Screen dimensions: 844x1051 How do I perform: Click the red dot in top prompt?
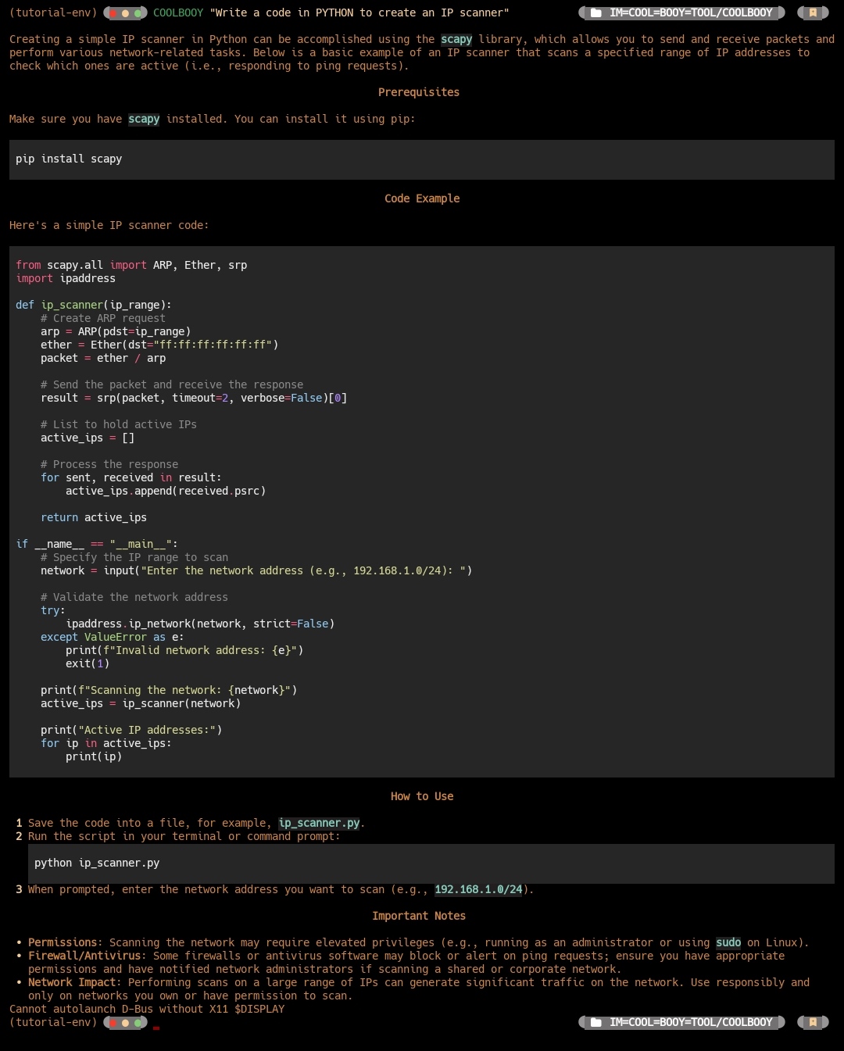(113, 13)
